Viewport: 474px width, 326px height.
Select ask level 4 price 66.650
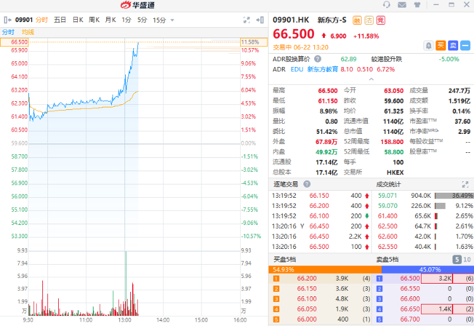point(410,309)
